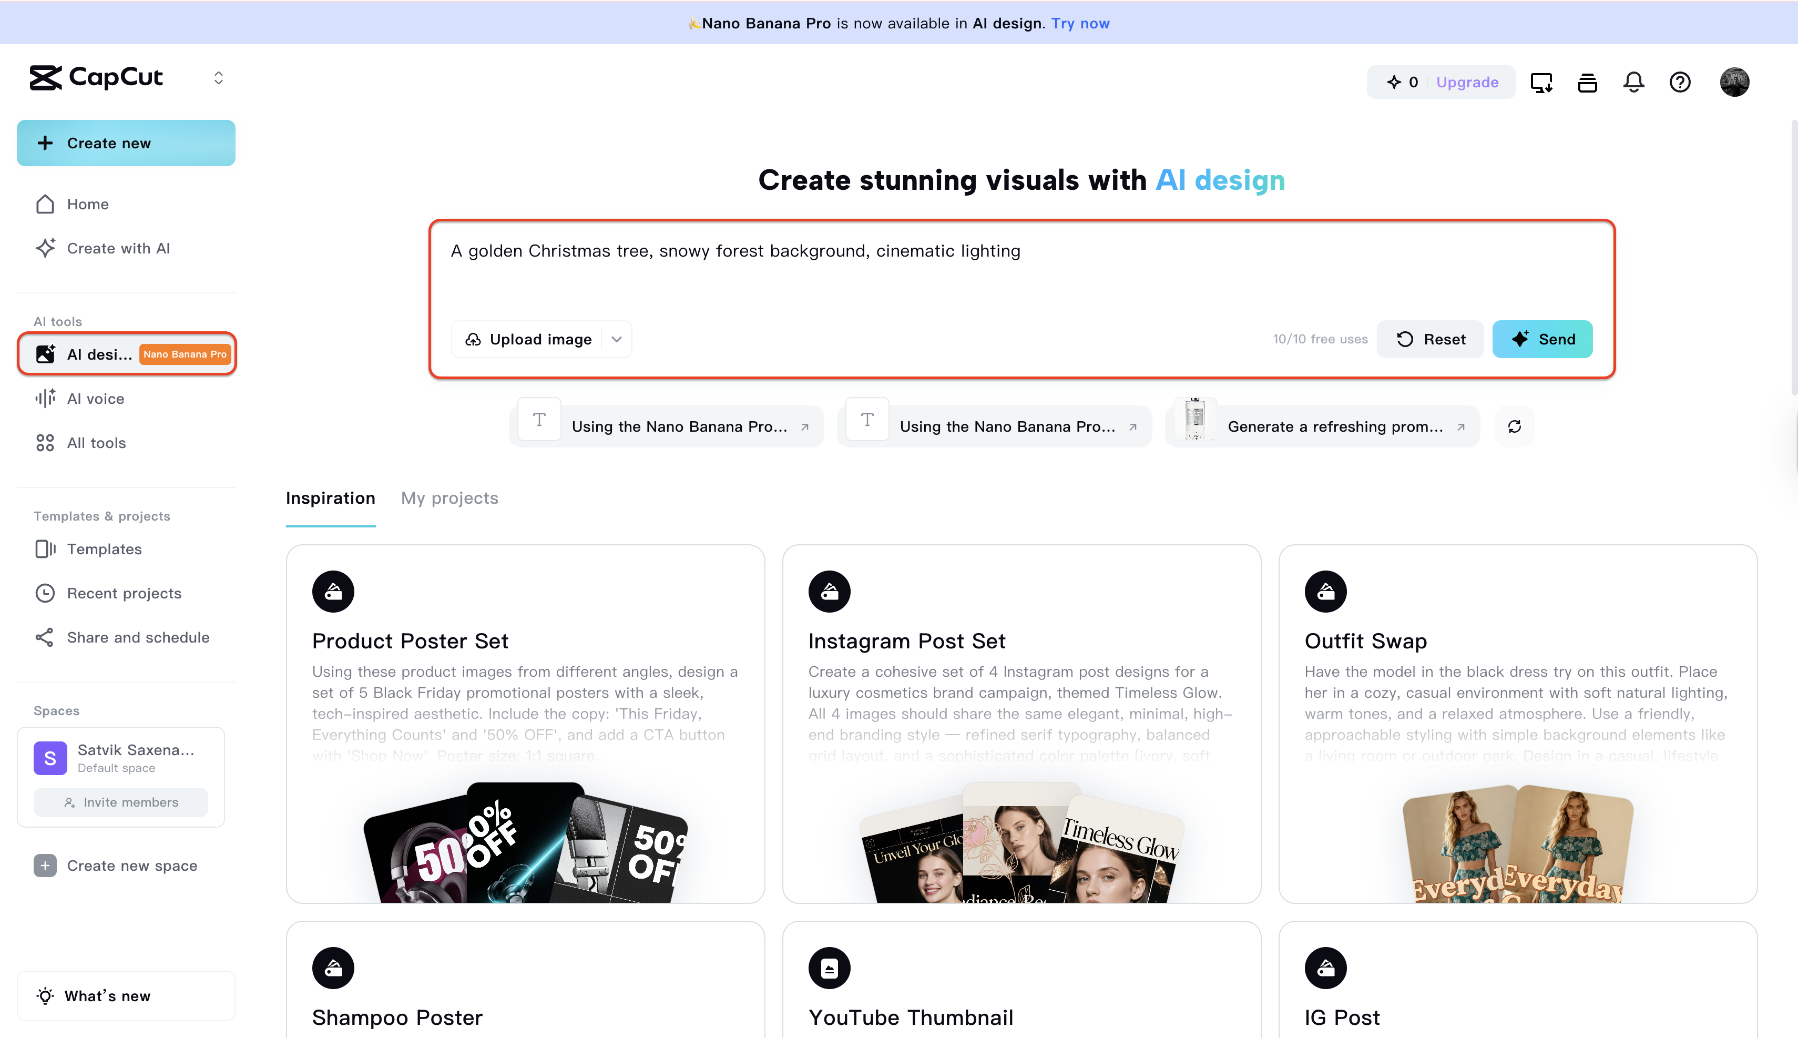
Task: Click the notifications bell icon
Action: click(1633, 82)
